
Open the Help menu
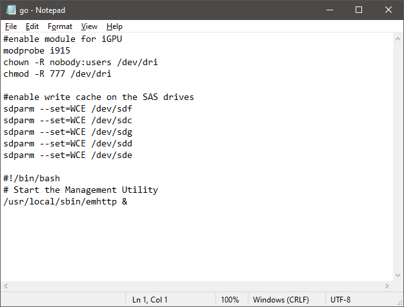tap(114, 26)
